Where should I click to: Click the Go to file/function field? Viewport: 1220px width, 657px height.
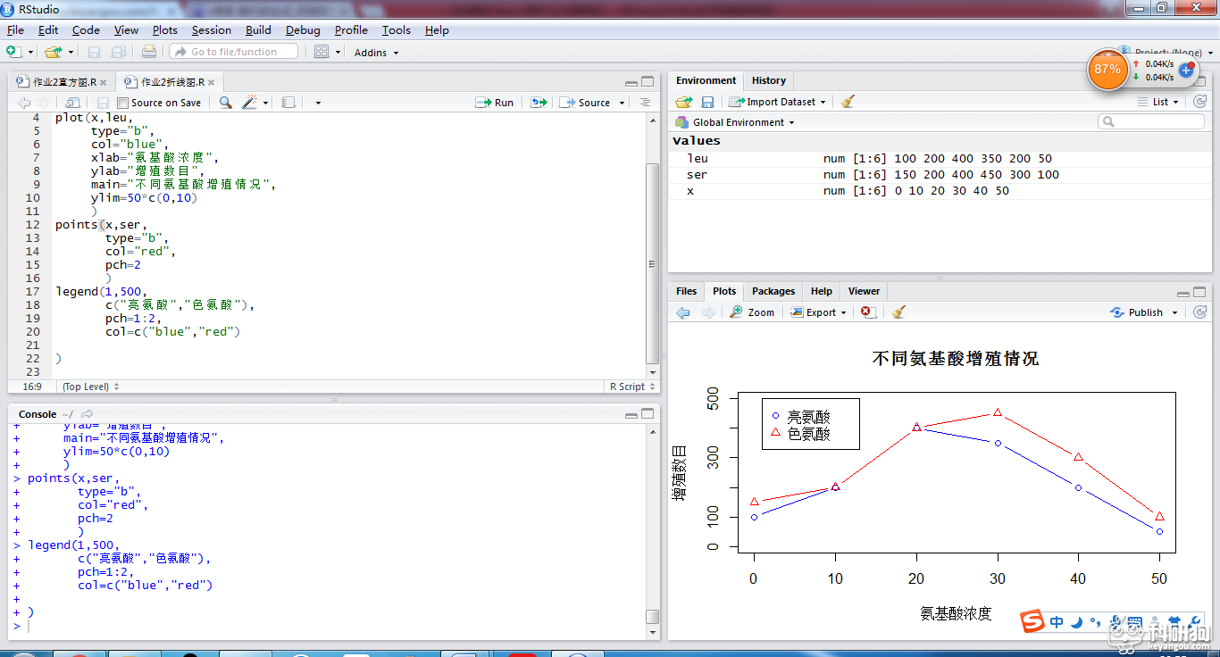(234, 52)
